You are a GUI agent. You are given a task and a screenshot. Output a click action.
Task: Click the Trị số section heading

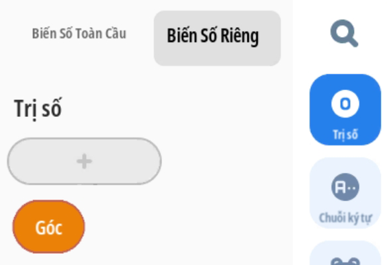click(38, 108)
